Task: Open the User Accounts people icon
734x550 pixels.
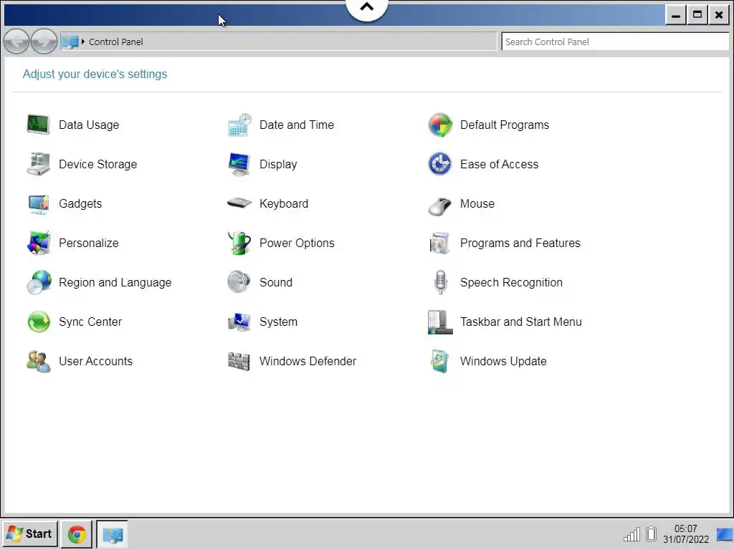Action: [x=39, y=362]
